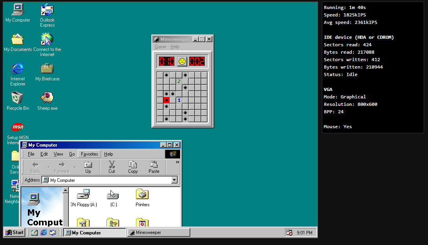Open File menu in My Computer
This screenshot has height=245, width=428.
coord(31,154)
